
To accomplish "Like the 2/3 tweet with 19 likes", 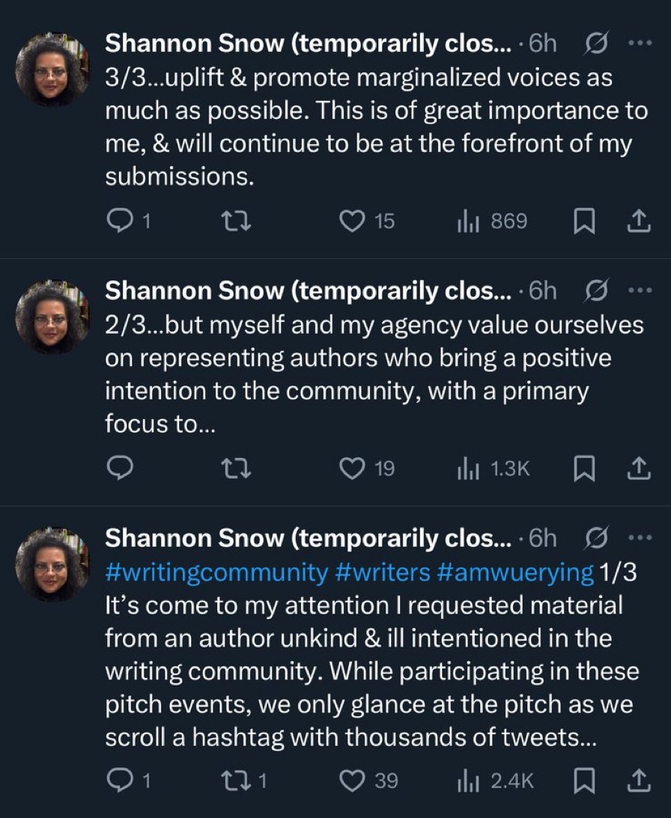I will pyautogui.click(x=351, y=468).
